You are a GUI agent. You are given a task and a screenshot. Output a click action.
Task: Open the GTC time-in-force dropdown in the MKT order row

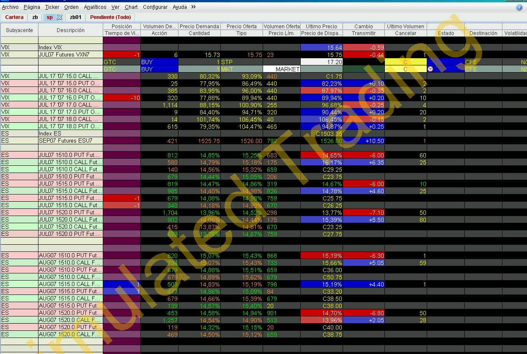[122, 69]
